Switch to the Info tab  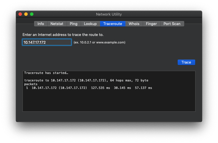click(x=41, y=24)
